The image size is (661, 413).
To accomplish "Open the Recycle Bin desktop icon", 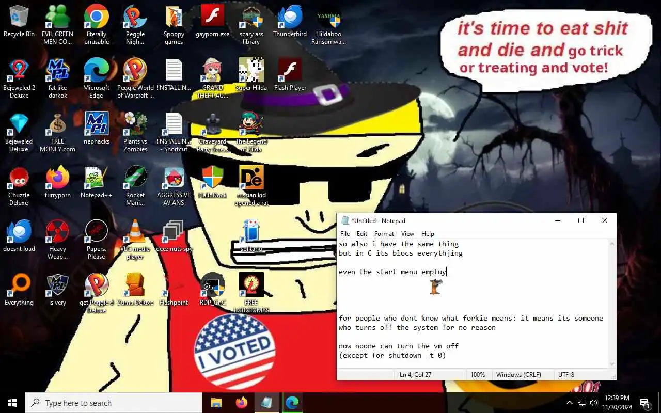I will [x=19, y=22].
